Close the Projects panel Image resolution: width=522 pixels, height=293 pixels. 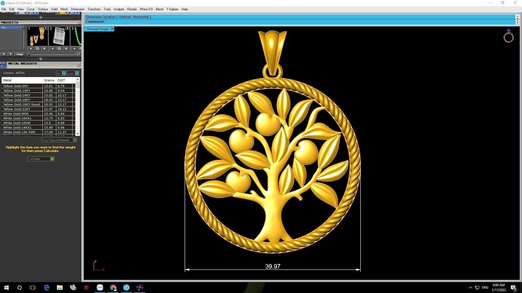(x=79, y=23)
